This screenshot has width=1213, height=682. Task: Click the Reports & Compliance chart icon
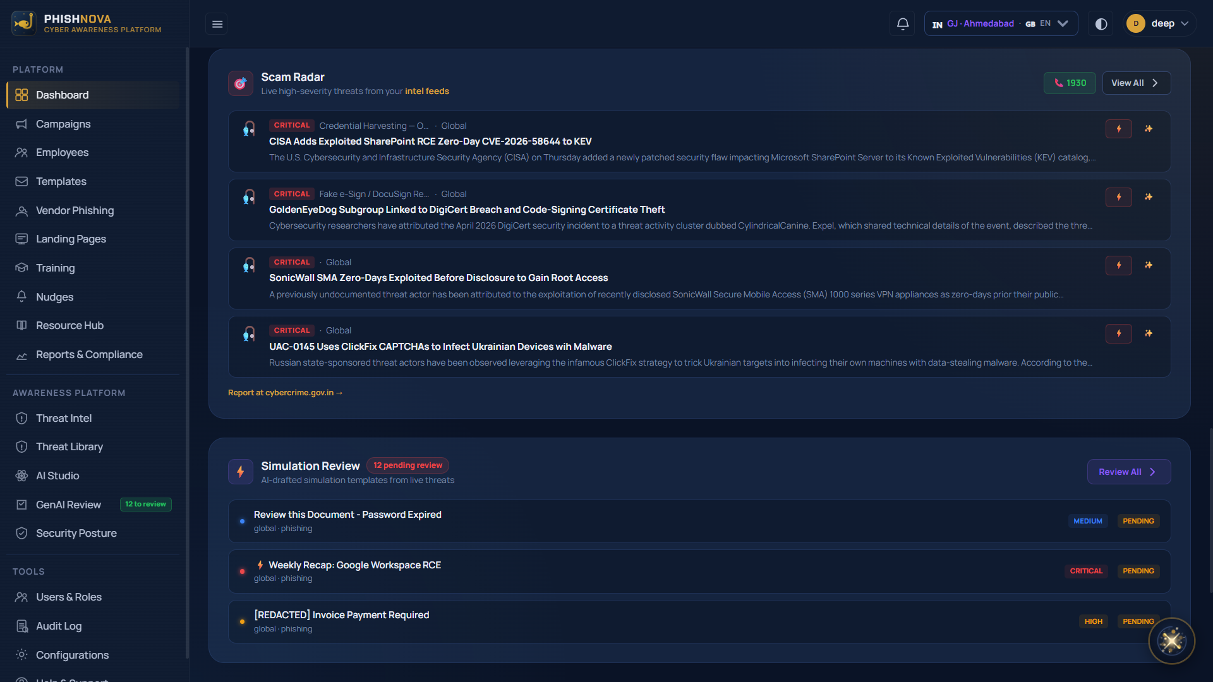(x=21, y=355)
